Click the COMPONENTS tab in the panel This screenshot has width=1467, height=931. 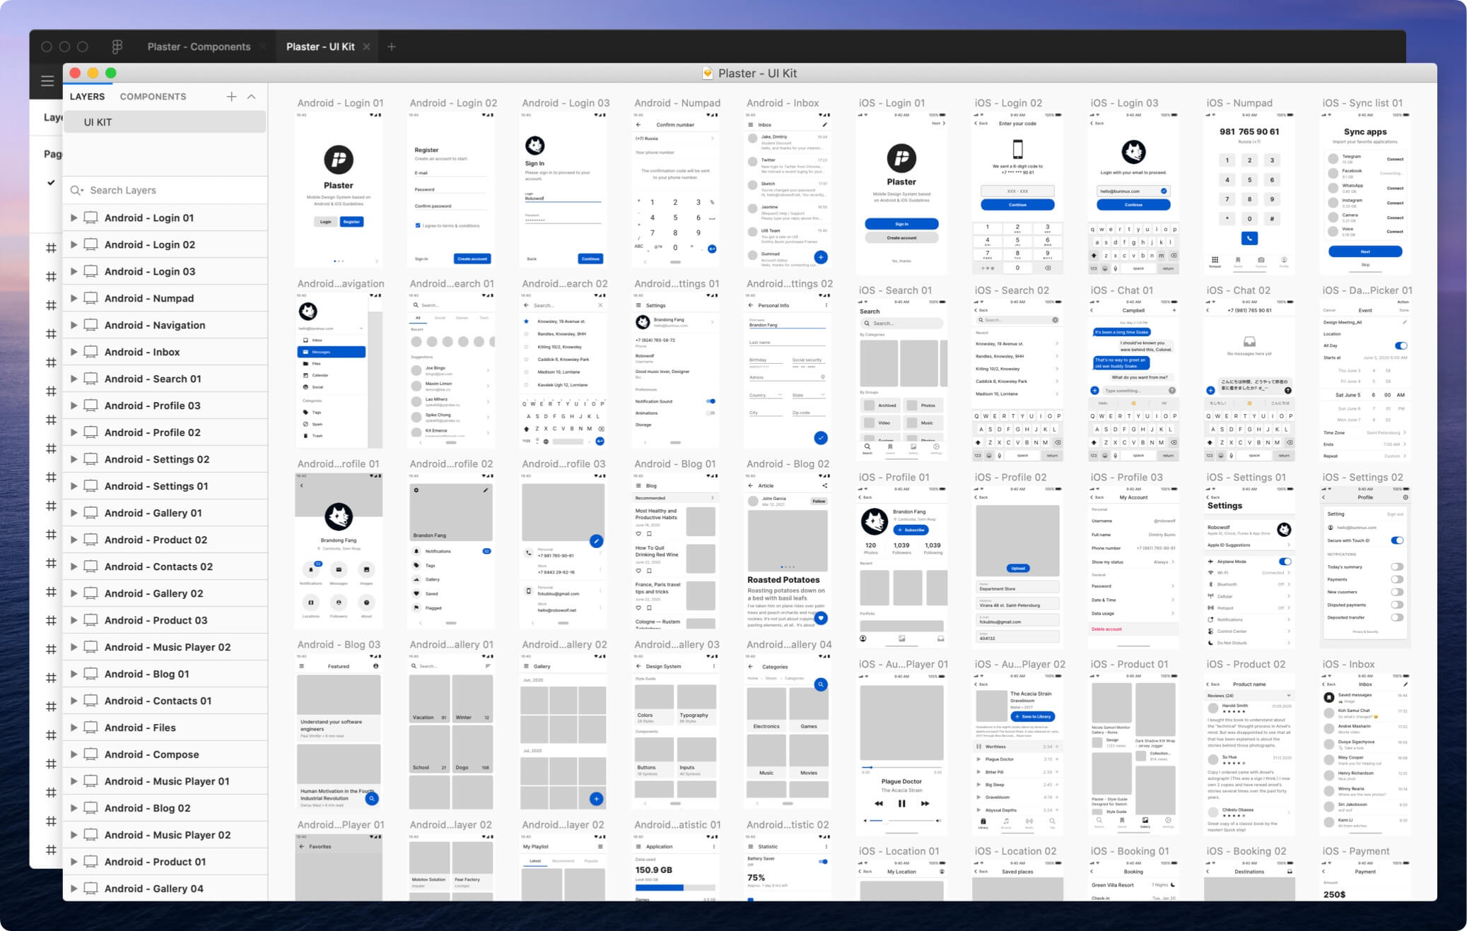coord(155,95)
